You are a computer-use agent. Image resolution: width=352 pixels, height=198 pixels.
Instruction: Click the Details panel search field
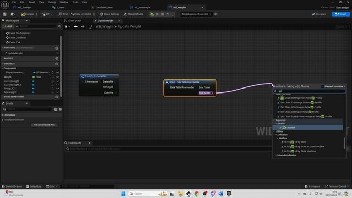click(x=27, y=109)
